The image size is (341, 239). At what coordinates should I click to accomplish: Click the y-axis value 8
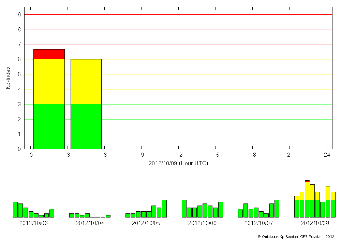point(19,29)
